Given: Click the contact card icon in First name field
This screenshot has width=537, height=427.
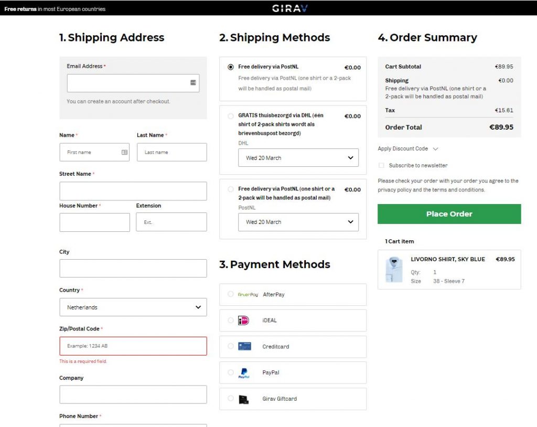Looking at the screenshot, I should click(x=124, y=152).
